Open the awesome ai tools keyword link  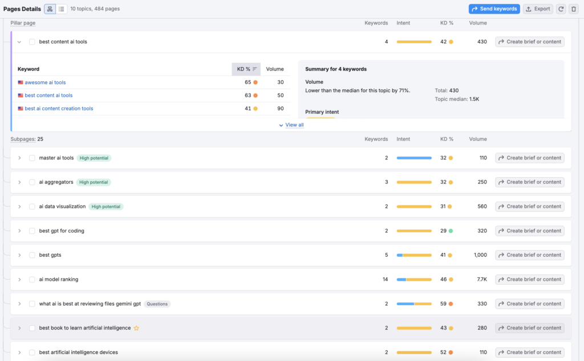pos(45,83)
